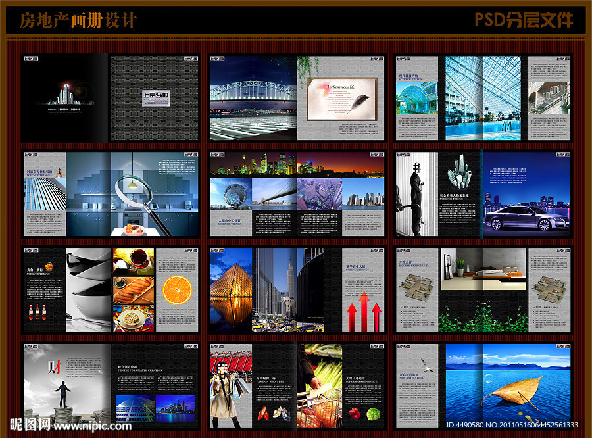The width and height of the screenshot is (592, 438).
Task: Select the flying seagull graphic
Action: [x=427, y=365]
